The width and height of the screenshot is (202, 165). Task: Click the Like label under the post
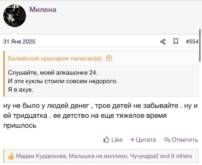point(117,140)
